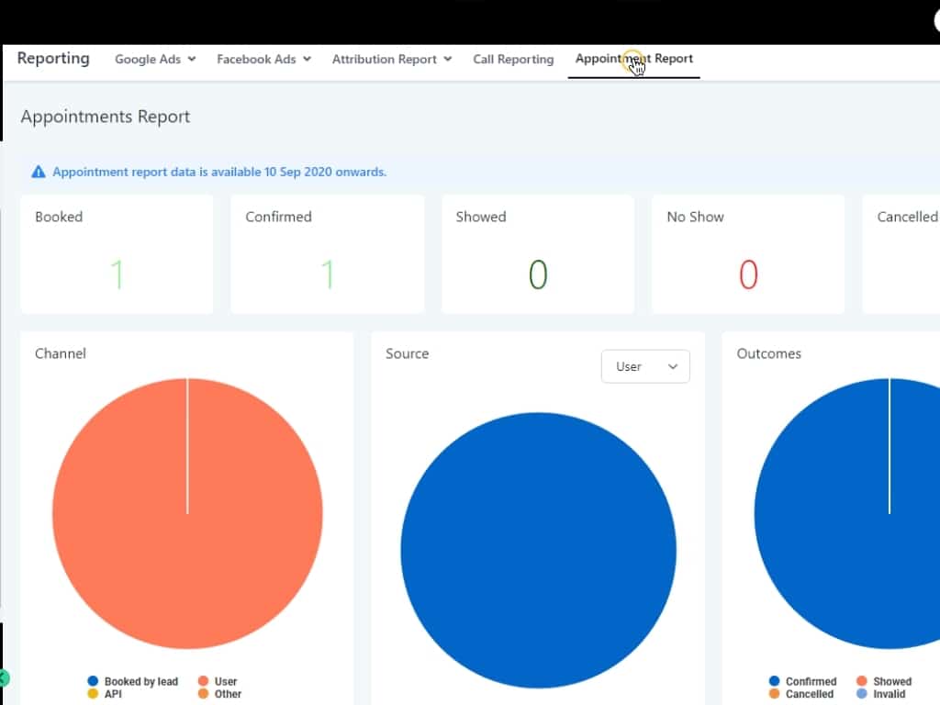
Task: Switch to the Call Reporting tab
Action: coord(513,59)
